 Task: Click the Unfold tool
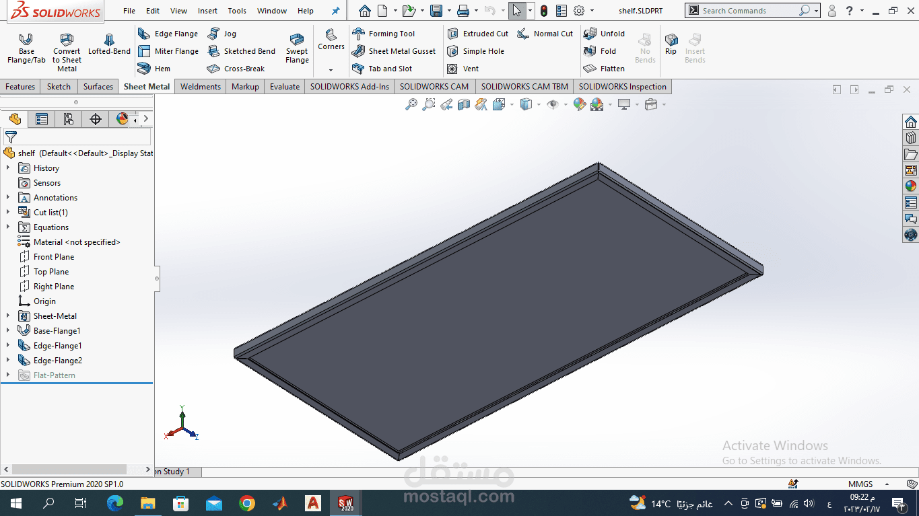coord(605,34)
